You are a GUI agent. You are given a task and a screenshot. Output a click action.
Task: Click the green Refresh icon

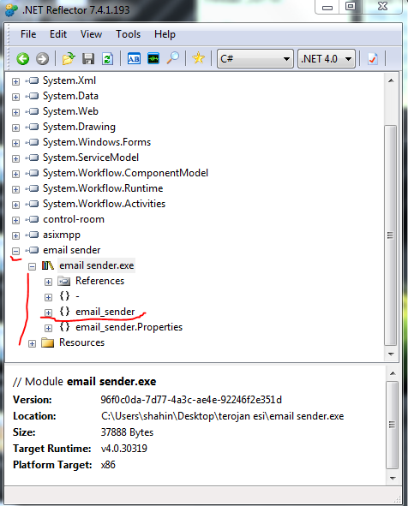108,59
